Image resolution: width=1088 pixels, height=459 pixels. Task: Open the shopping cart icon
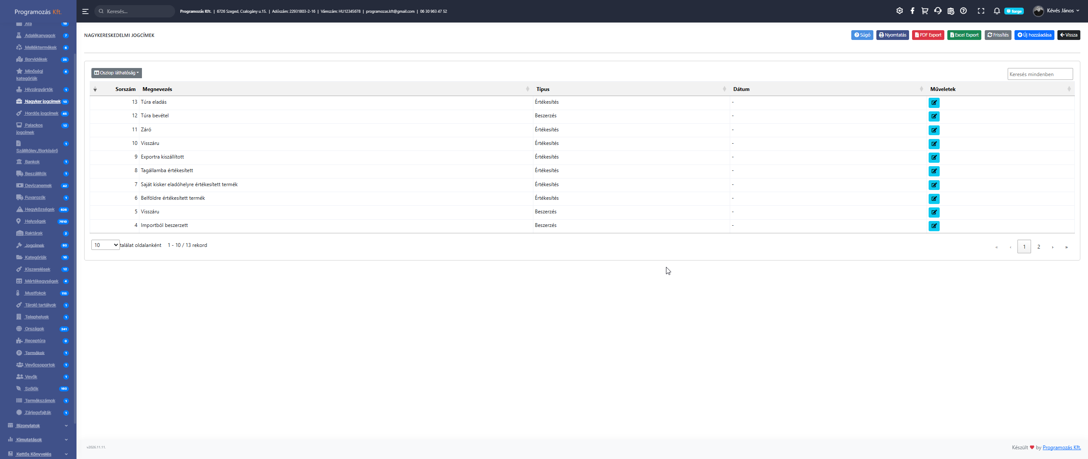925,11
